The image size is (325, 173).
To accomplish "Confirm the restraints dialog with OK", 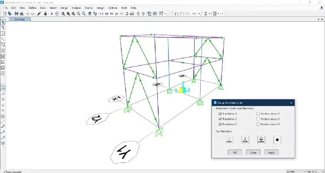I will point(235,153).
